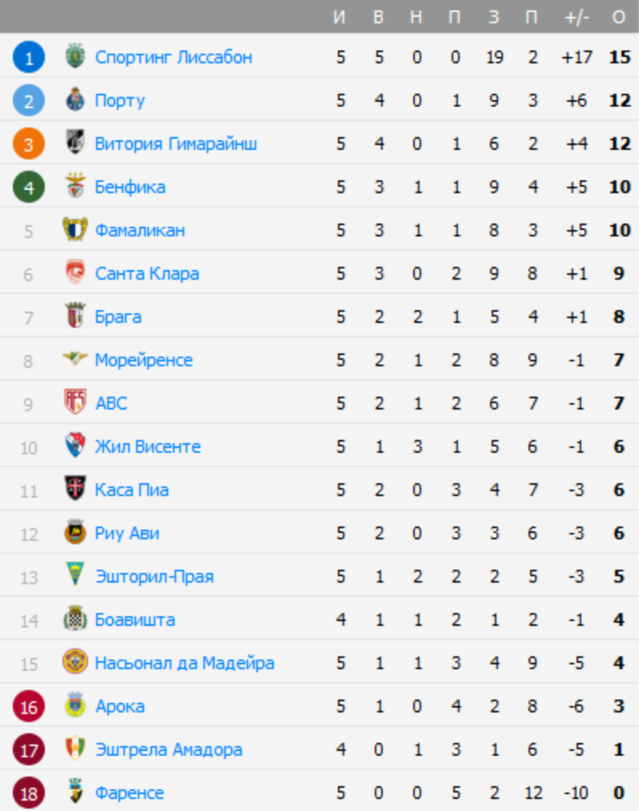Click the Насьонал да Мадейра link
This screenshot has height=811, width=639.
[184, 663]
